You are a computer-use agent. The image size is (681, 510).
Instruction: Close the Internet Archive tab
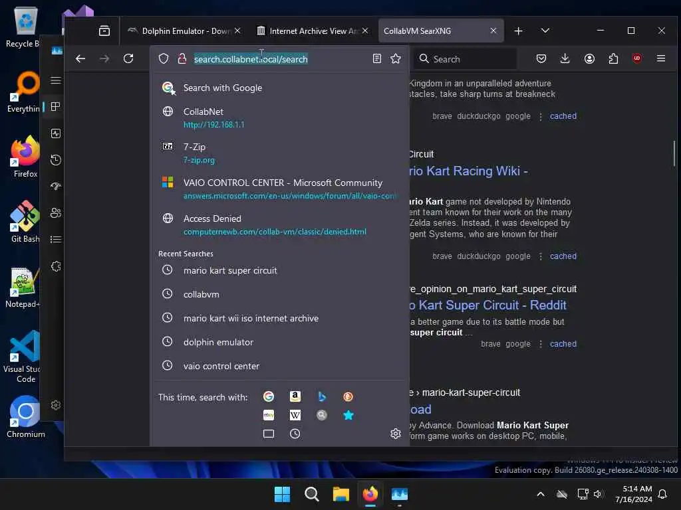click(365, 31)
